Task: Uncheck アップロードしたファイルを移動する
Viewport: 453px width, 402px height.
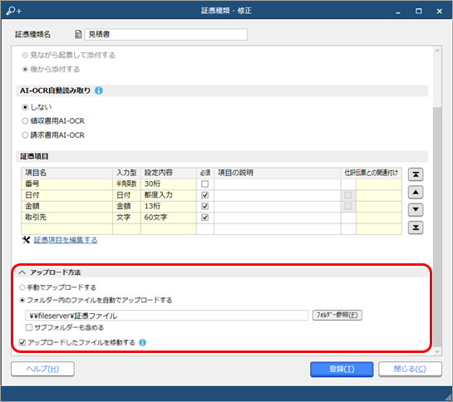Action: tap(22, 342)
